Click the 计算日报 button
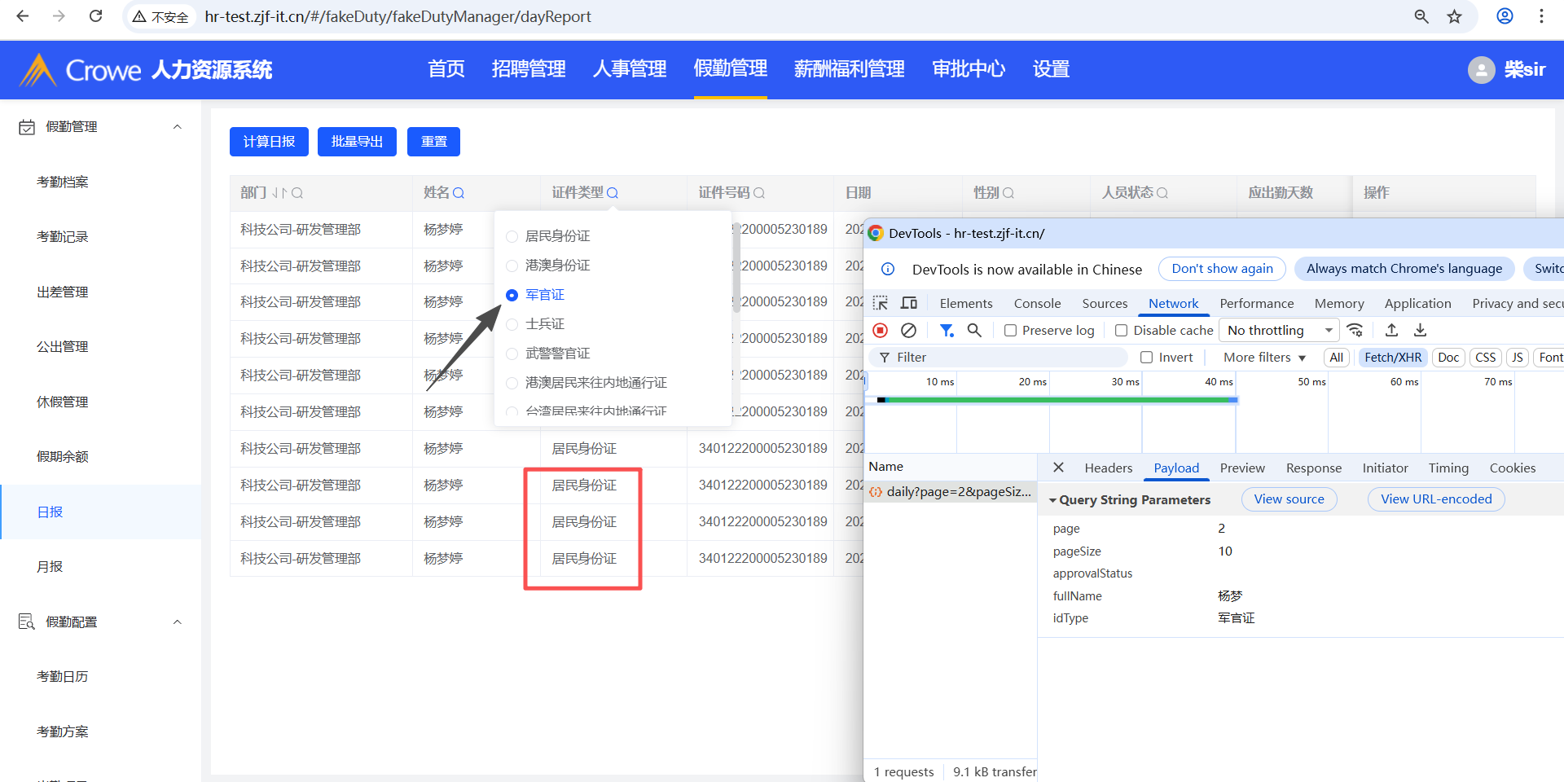This screenshot has height=782, width=1564. pyautogui.click(x=269, y=142)
